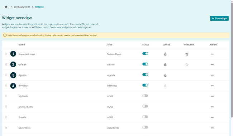This screenshot has height=136, width=233.
Task: Go to the home breadcrumb icon
Action: point(6,7)
